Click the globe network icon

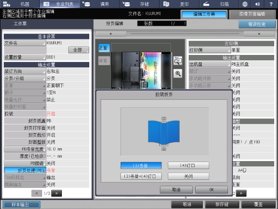pos(245,4)
